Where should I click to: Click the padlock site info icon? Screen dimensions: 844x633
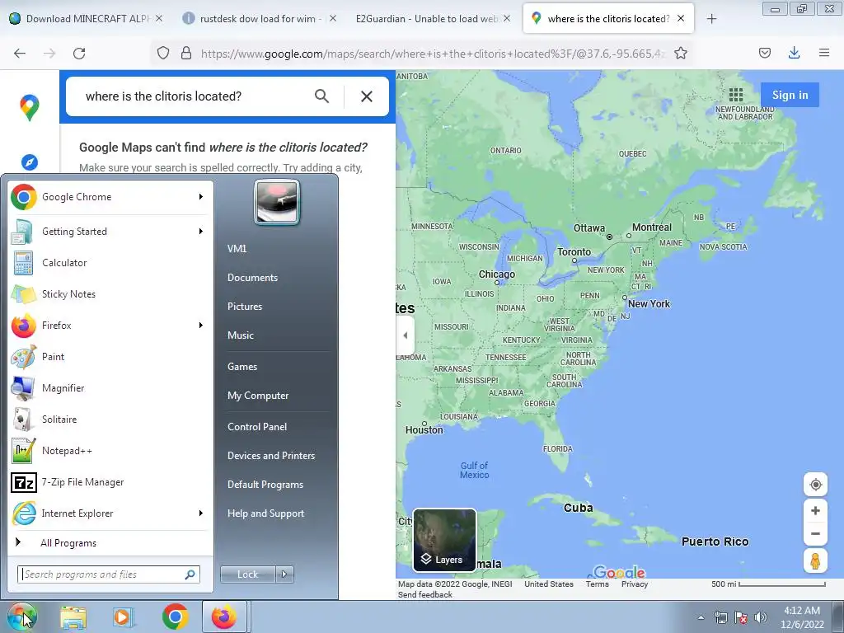pyautogui.click(x=186, y=53)
